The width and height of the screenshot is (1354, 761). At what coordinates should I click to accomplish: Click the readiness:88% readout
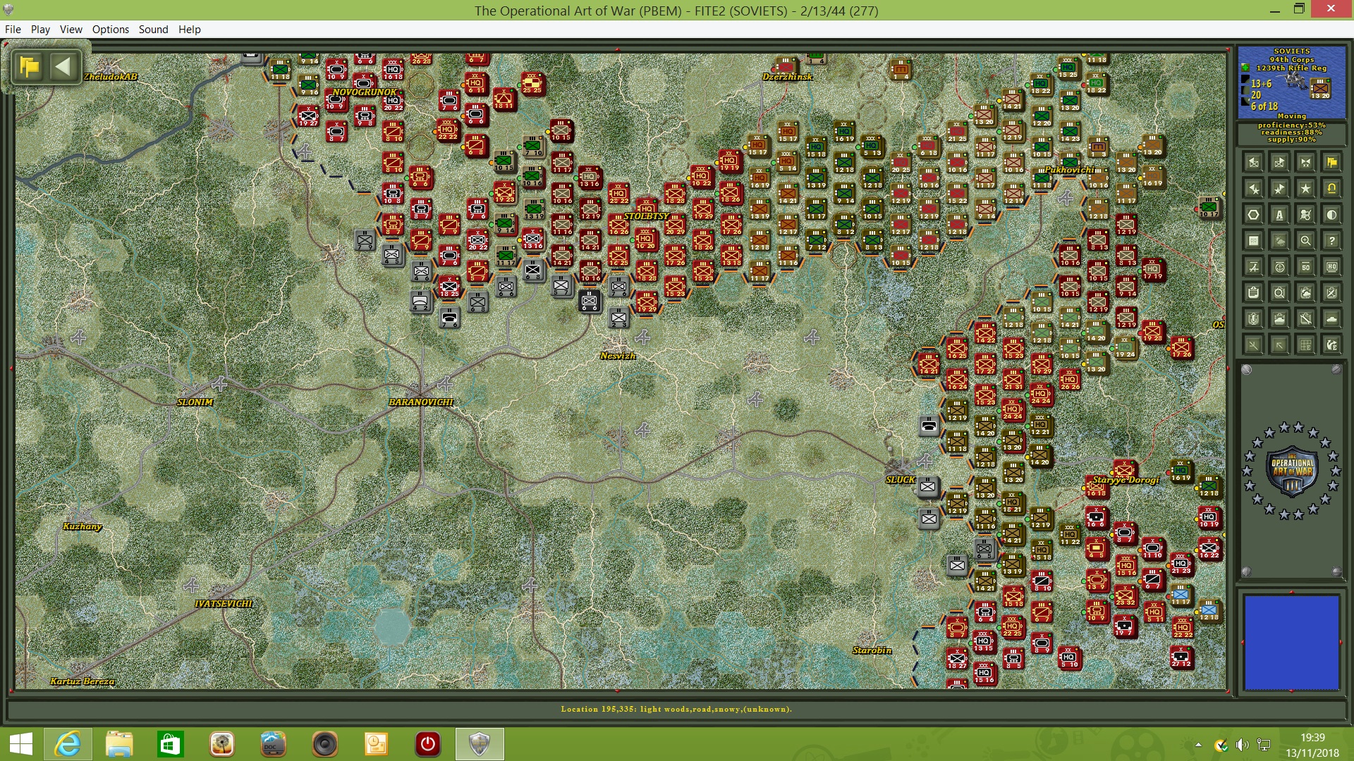1291,132
